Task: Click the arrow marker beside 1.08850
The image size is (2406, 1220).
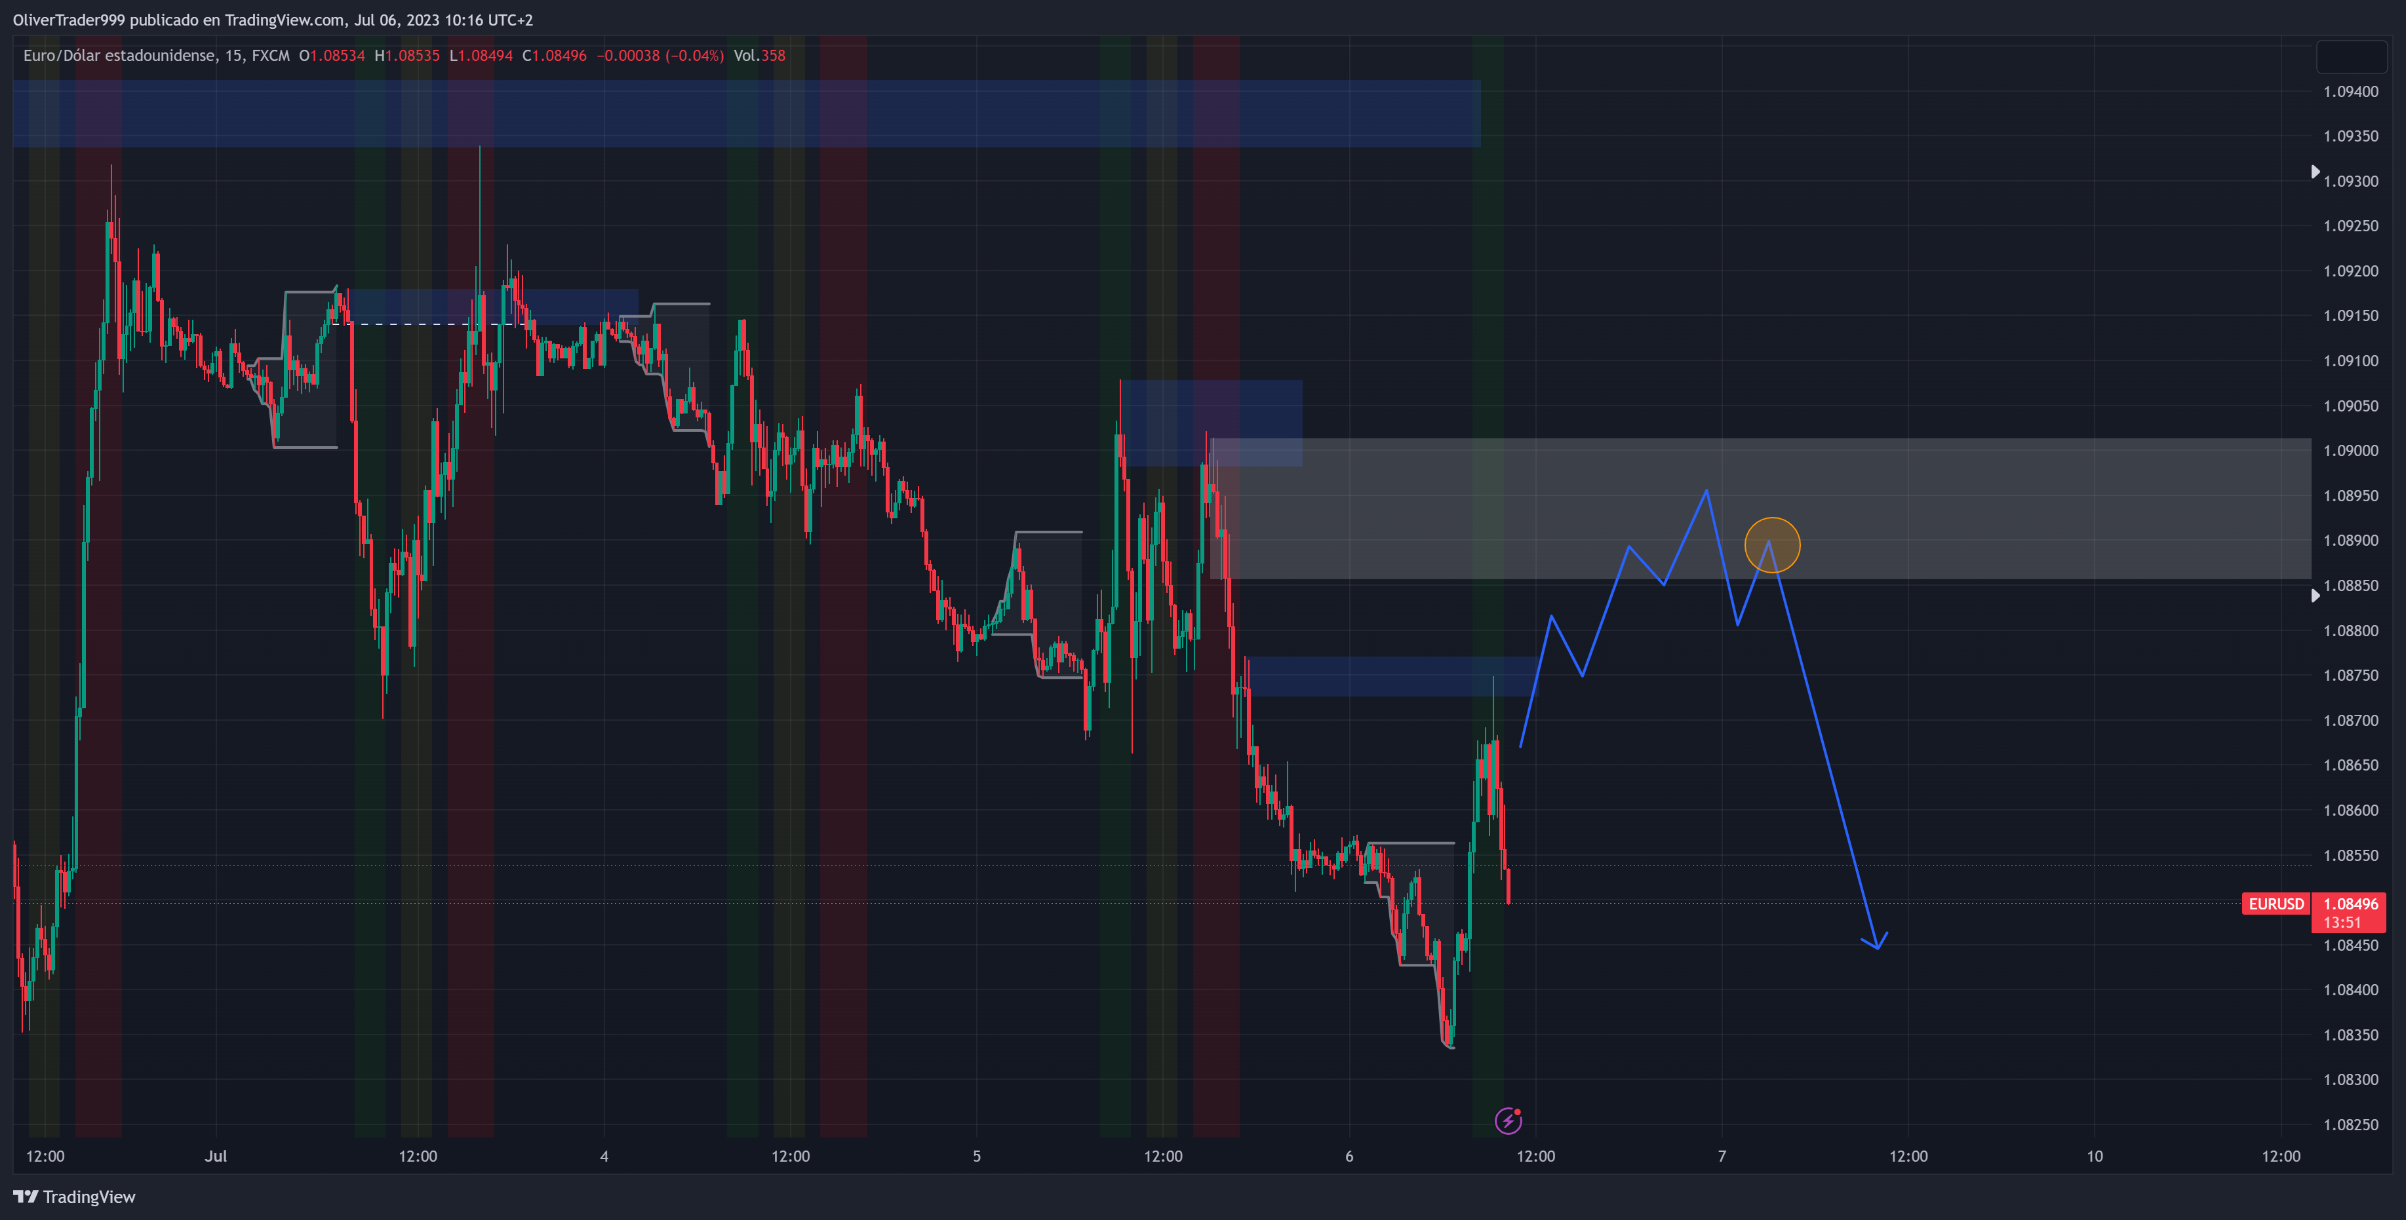Action: click(x=2316, y=596)
